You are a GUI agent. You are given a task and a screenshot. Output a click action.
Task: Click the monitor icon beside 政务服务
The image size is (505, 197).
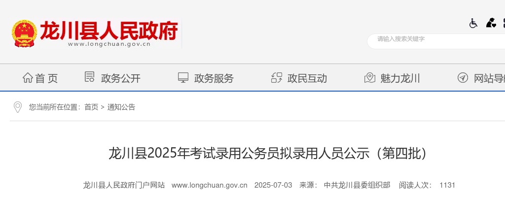[183, 78]
